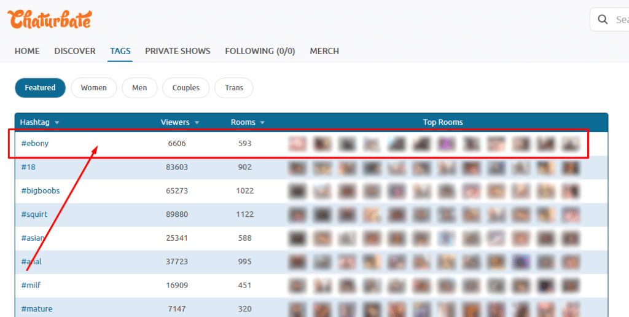Screen dimensions: 629x317
Task: Filter tags by Men
Action: click(139, 87)
